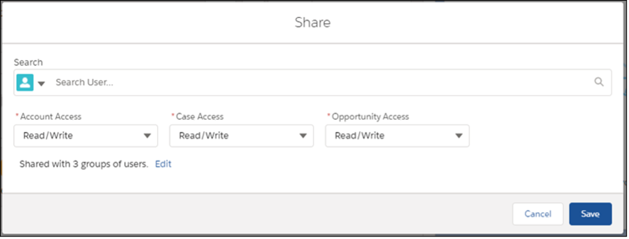Click the Share dialog heading

click(313, 23)
